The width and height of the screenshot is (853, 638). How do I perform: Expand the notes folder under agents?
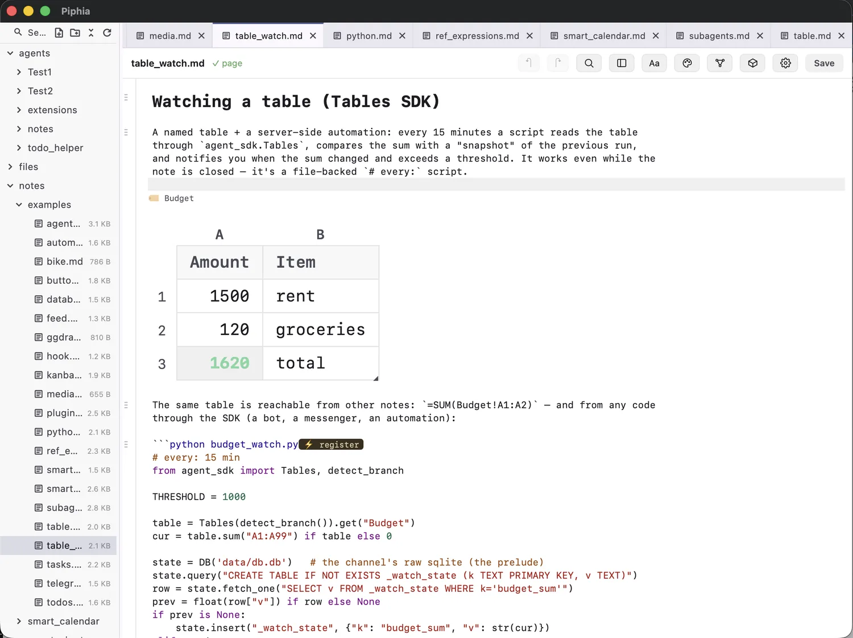tap(19, 129)
